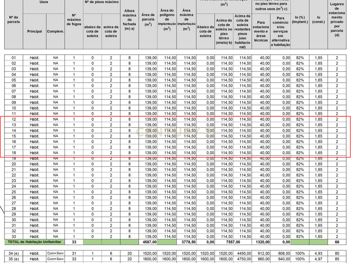
Task: Select parcel number 01 cell
Action: click(x=14, y=58)
